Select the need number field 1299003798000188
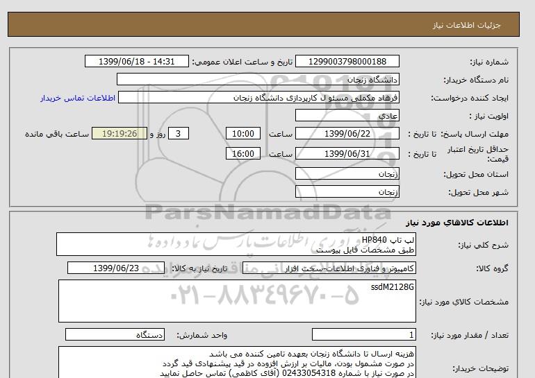 pos(347,61)
